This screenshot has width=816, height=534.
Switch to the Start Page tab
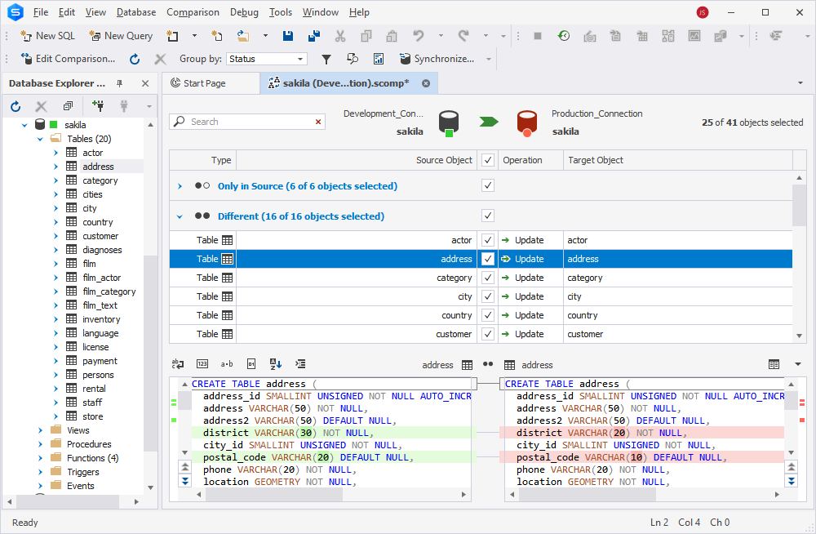[209, 82]
